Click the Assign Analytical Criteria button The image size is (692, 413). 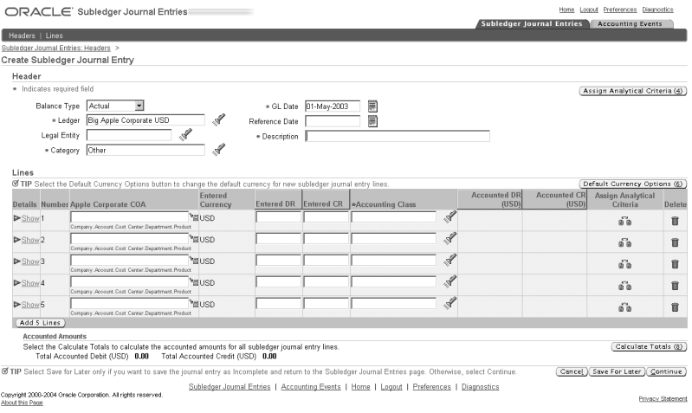point(633,91)
